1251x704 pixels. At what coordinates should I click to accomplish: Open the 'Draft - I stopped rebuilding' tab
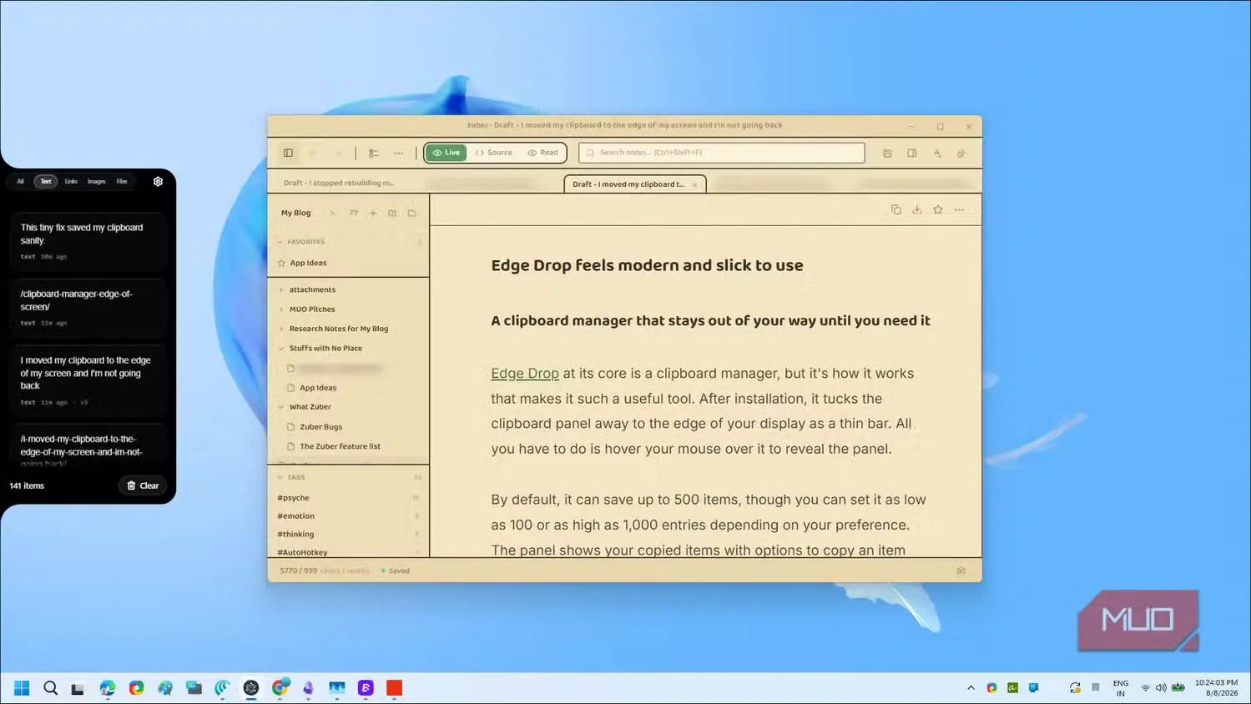click(x=339, y=183)
